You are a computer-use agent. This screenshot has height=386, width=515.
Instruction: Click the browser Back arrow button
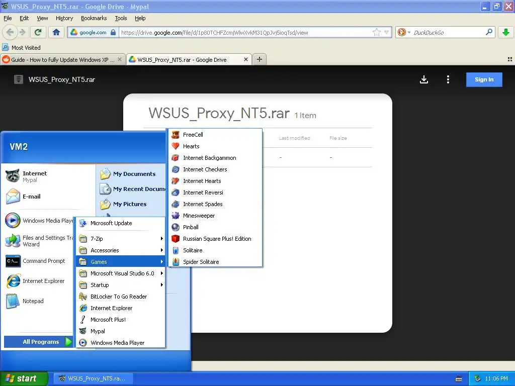tap(10, 32)
